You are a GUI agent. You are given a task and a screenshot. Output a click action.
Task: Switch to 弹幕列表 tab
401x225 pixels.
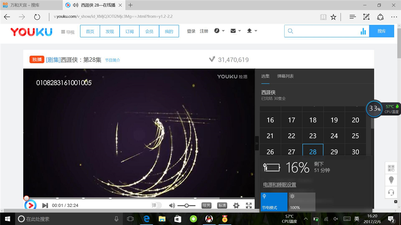point(285,76)
